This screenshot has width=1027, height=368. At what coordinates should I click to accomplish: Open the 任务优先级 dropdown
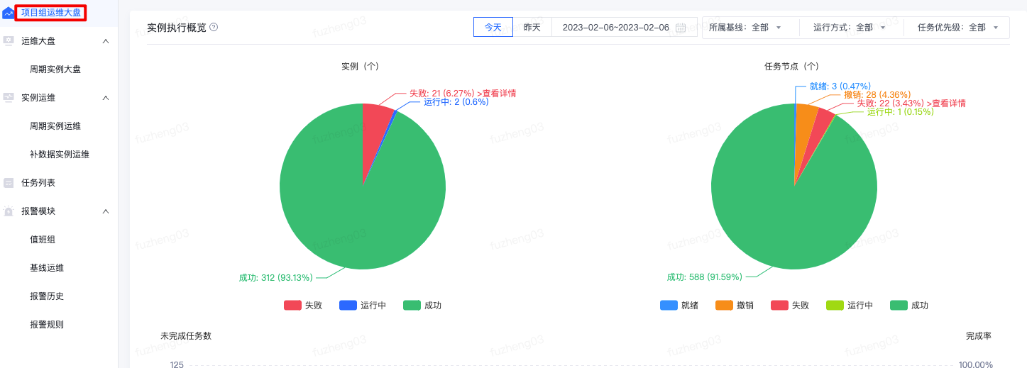(959, 28)
